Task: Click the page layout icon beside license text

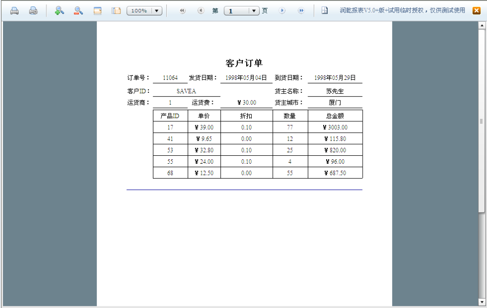Action: tap(325, 10)
